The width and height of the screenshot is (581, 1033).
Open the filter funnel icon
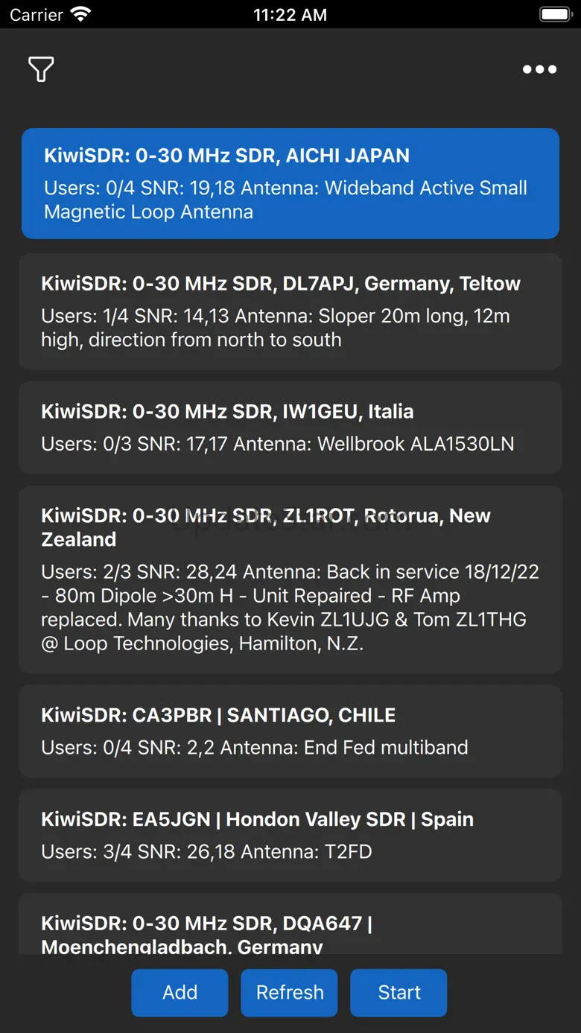pos(41,69)
